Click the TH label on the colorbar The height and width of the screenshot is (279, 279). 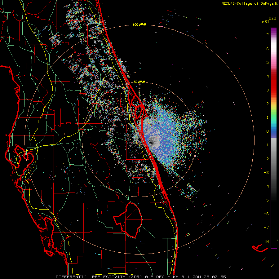coord(266,241)
